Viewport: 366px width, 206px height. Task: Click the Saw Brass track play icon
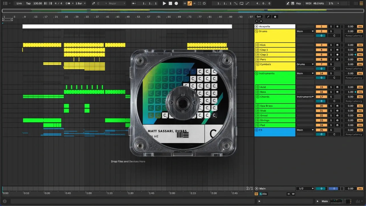pyautogui.click(x=258, y=106)
